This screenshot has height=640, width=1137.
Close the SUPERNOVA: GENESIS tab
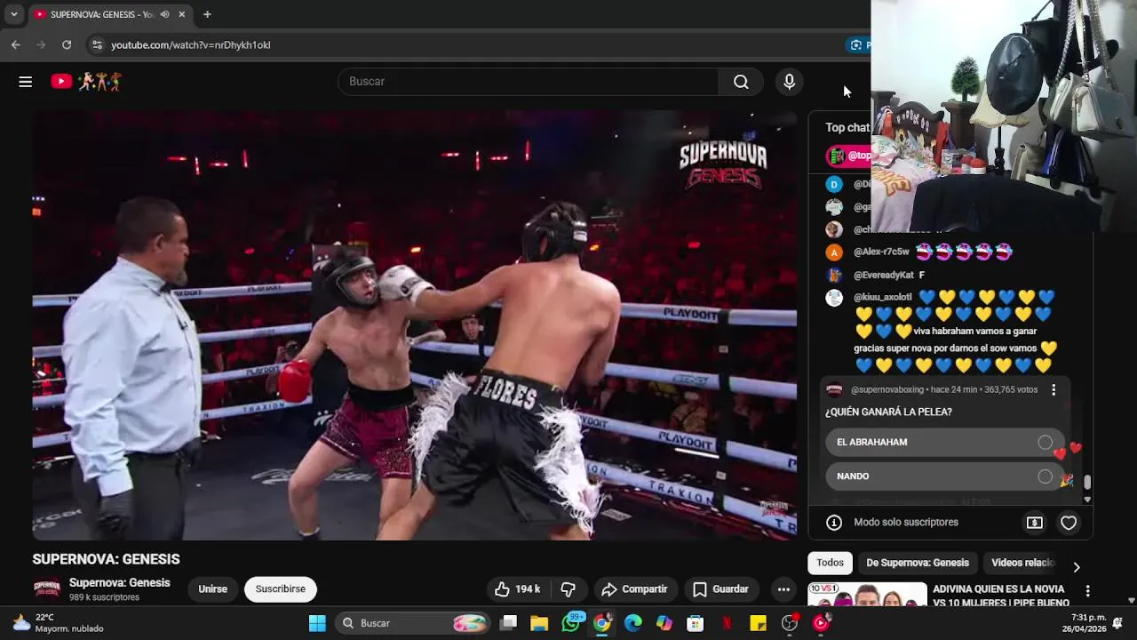pyautogui.click(x=182, y=14)
